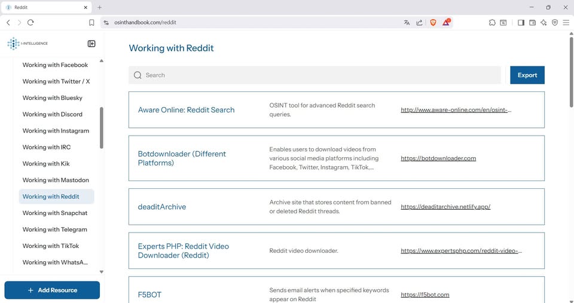Open the downloads/media toolbar icon
574x303 pixels.
click(503, 22)
